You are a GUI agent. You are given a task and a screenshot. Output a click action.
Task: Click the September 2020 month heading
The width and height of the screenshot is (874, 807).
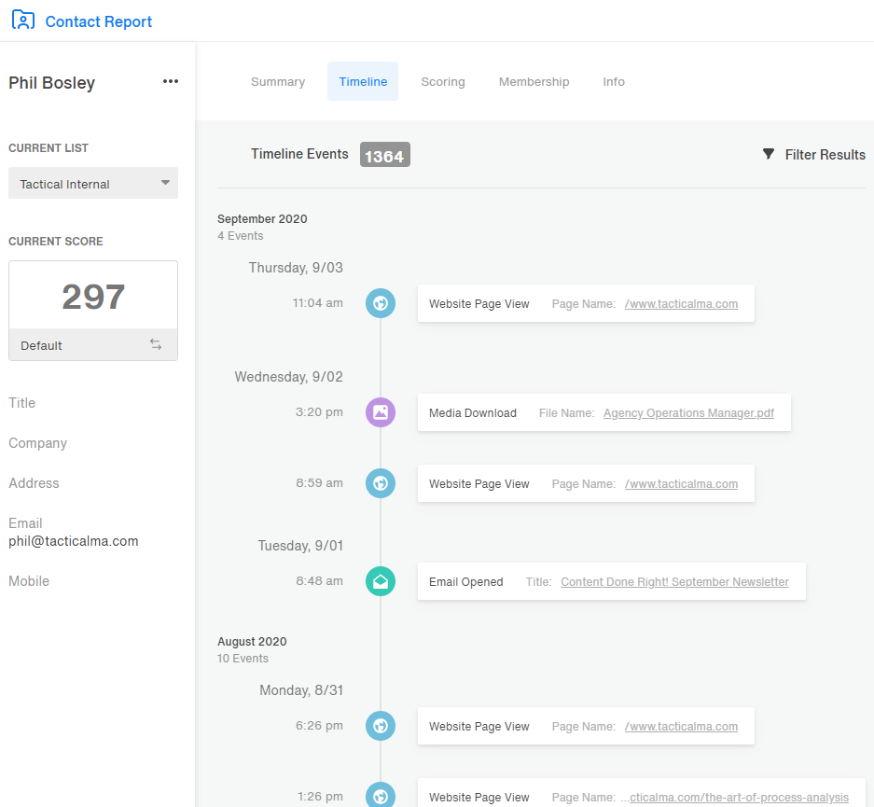coord(262,219)
